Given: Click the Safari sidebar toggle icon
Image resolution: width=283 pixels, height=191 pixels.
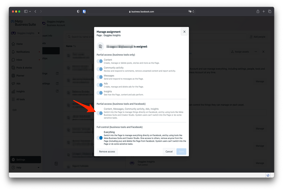Looking at the screenshot, I should point(26,12).
